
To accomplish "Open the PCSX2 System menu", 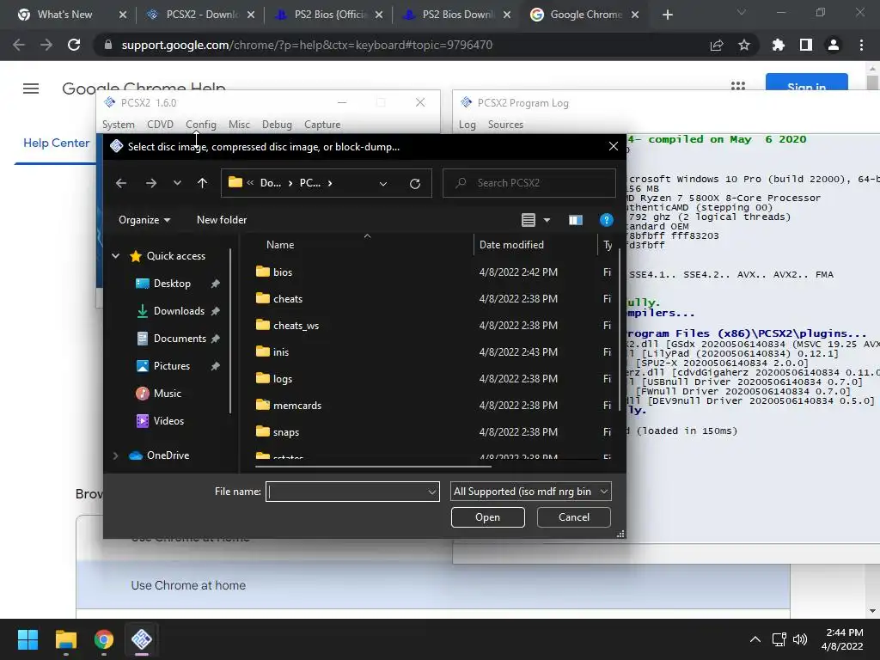I will click(x=119, y=125).
